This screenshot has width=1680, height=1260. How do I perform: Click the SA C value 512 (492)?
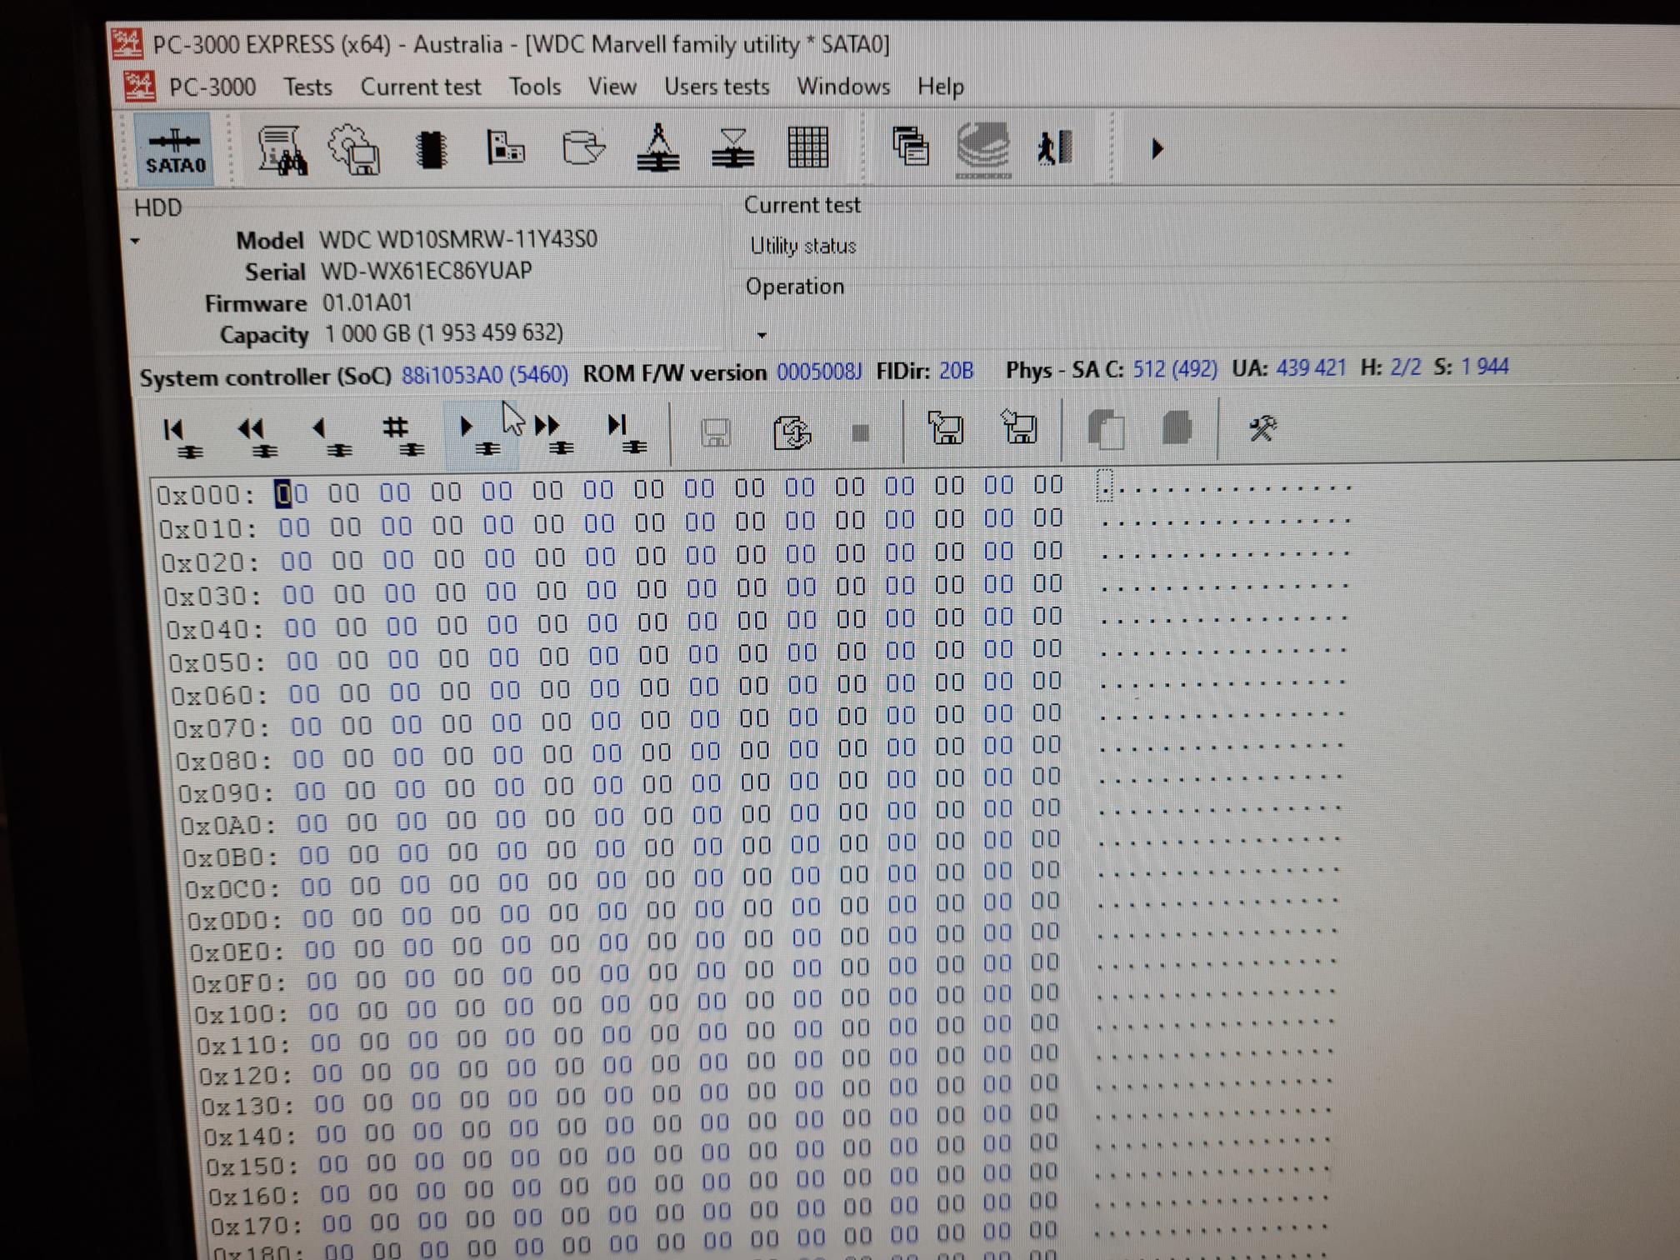[1175, 368]
